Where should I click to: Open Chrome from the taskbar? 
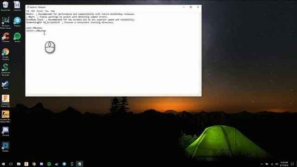[x=34, y=164]
